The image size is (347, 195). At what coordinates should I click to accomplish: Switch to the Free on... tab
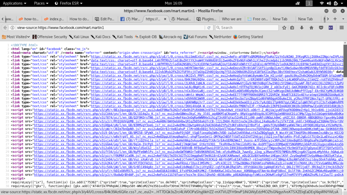[x=258, y=19]
